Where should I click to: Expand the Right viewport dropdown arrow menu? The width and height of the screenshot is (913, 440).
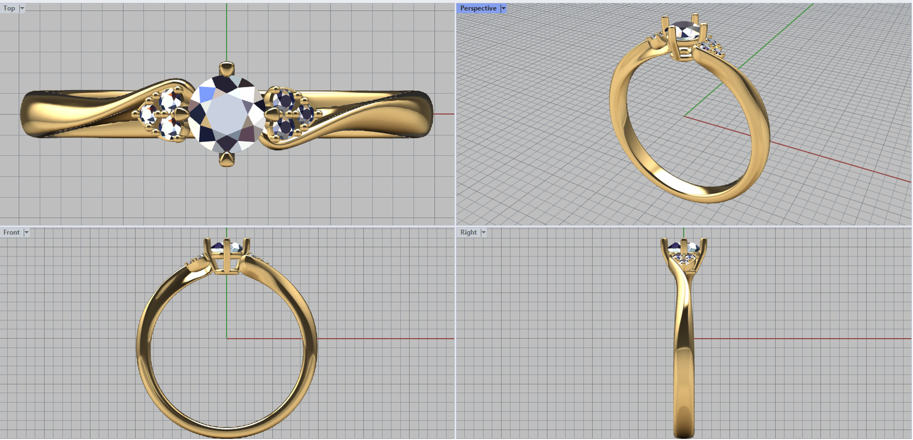(x=483, y=232)
